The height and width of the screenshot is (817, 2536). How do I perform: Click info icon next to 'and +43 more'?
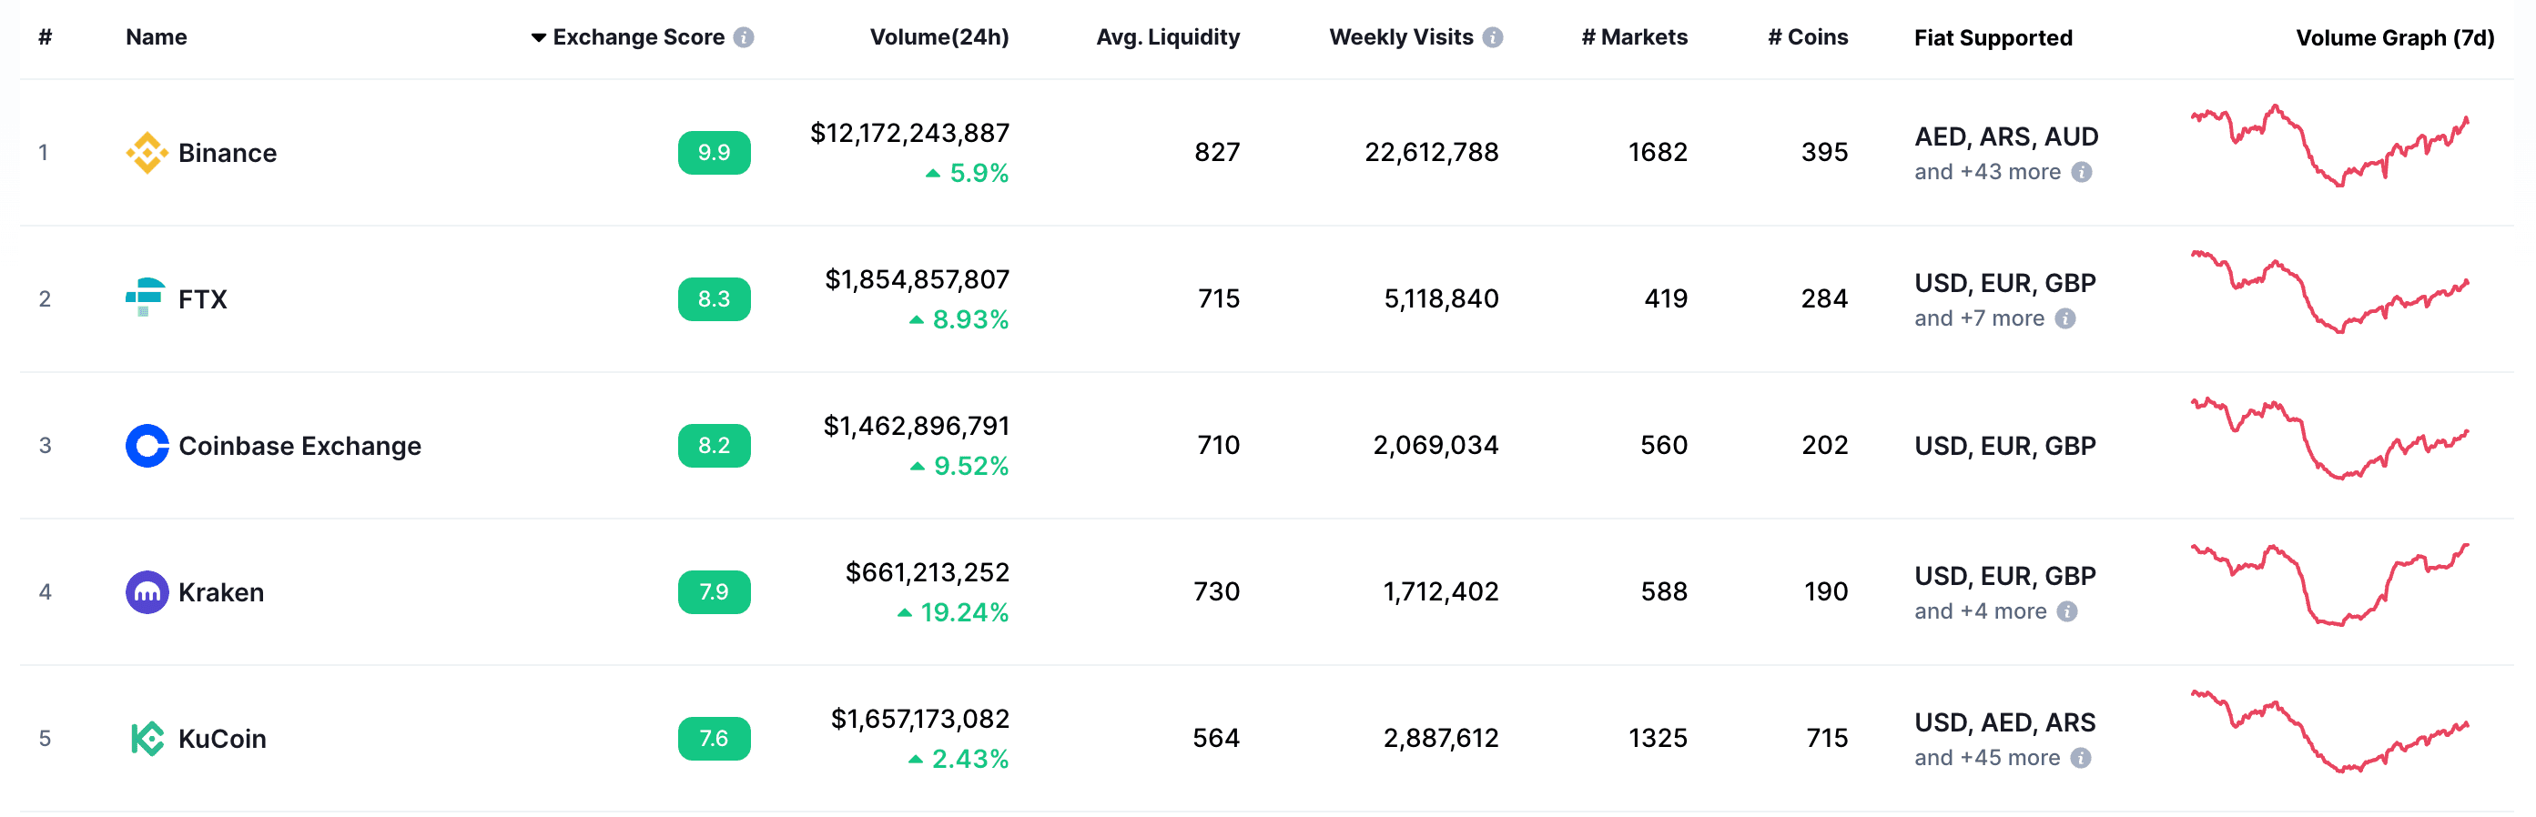2081,172
